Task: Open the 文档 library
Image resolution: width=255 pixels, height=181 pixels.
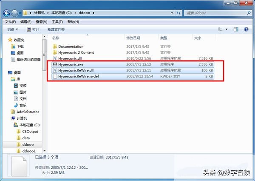Action: coord(20,99)
